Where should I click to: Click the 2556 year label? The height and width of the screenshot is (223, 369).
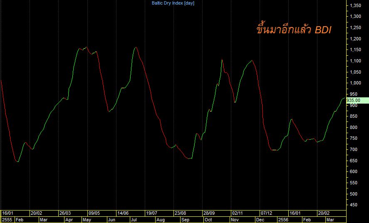[283, 220]
